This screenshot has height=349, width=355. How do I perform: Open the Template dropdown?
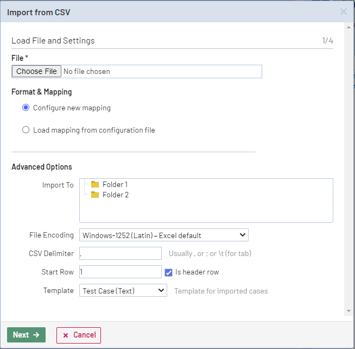pos(123,291)
